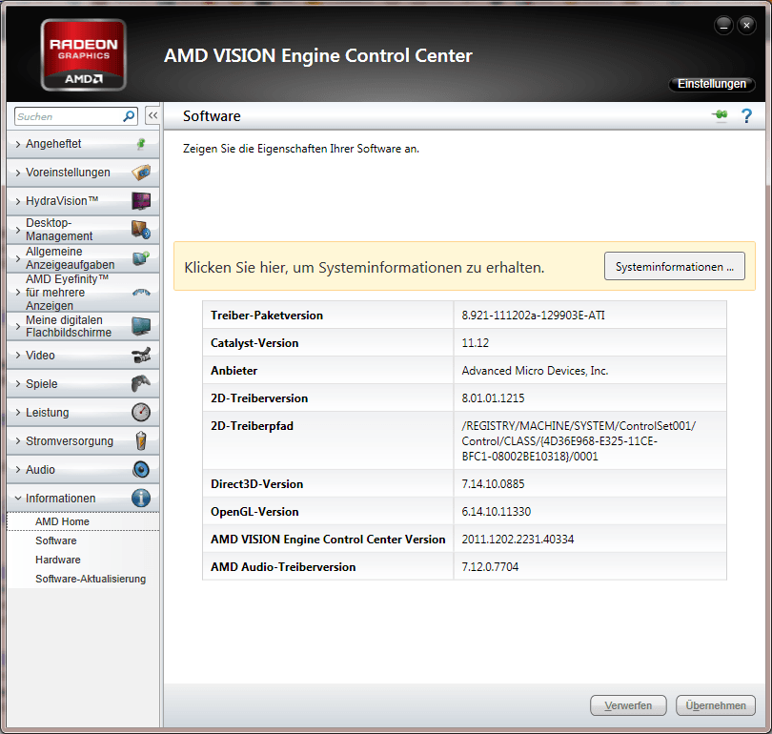The width and height of the screenshot is (772, 734).
Task: Click the Catalyst-Version label
Action: pos(254,342)
